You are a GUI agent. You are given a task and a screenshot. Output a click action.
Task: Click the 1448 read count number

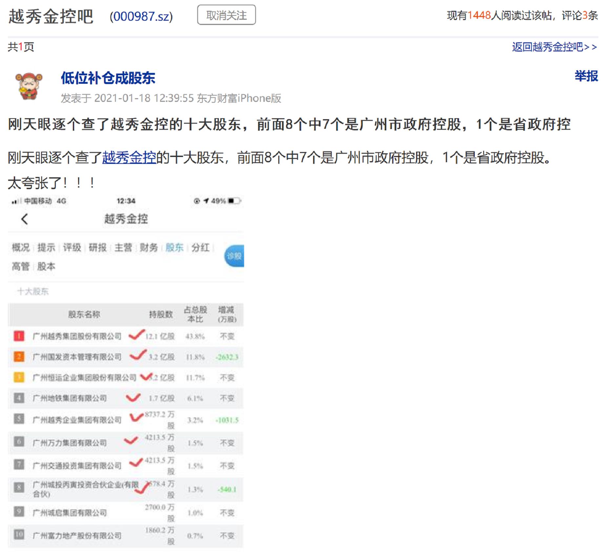[479, 15]
